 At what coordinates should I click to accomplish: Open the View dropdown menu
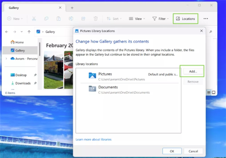(137, 18)
